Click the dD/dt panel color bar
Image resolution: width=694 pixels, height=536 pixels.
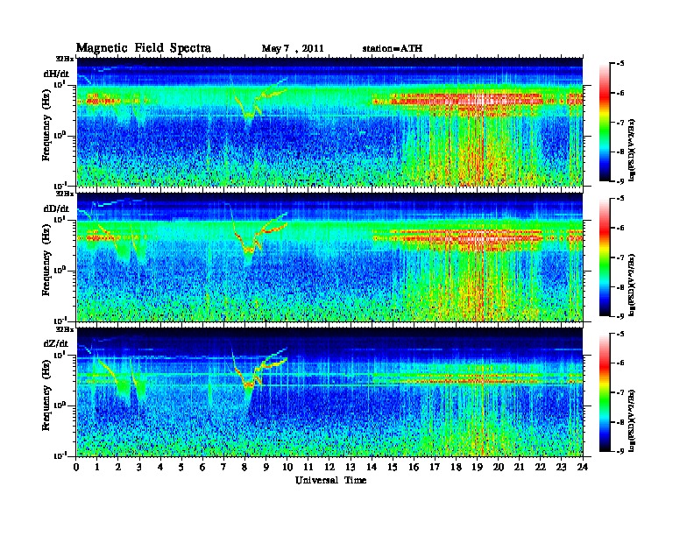point(605,257)
